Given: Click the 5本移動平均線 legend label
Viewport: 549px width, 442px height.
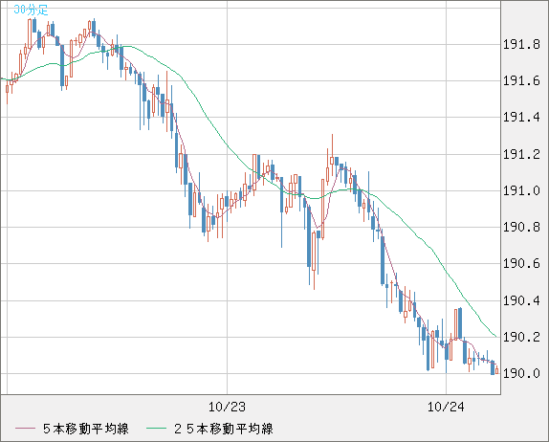Looking at the screenshot, I should [x=86, y=429].
